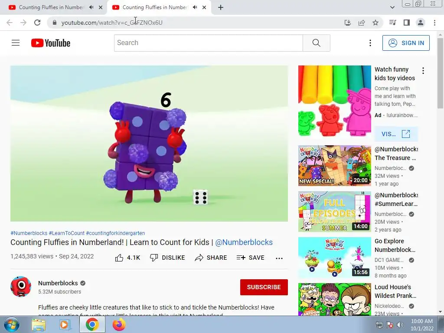This screenshot has height=333, width=444.
Task: Open The Treasure video thumbnail 20:00
Action: pos(334,166)
